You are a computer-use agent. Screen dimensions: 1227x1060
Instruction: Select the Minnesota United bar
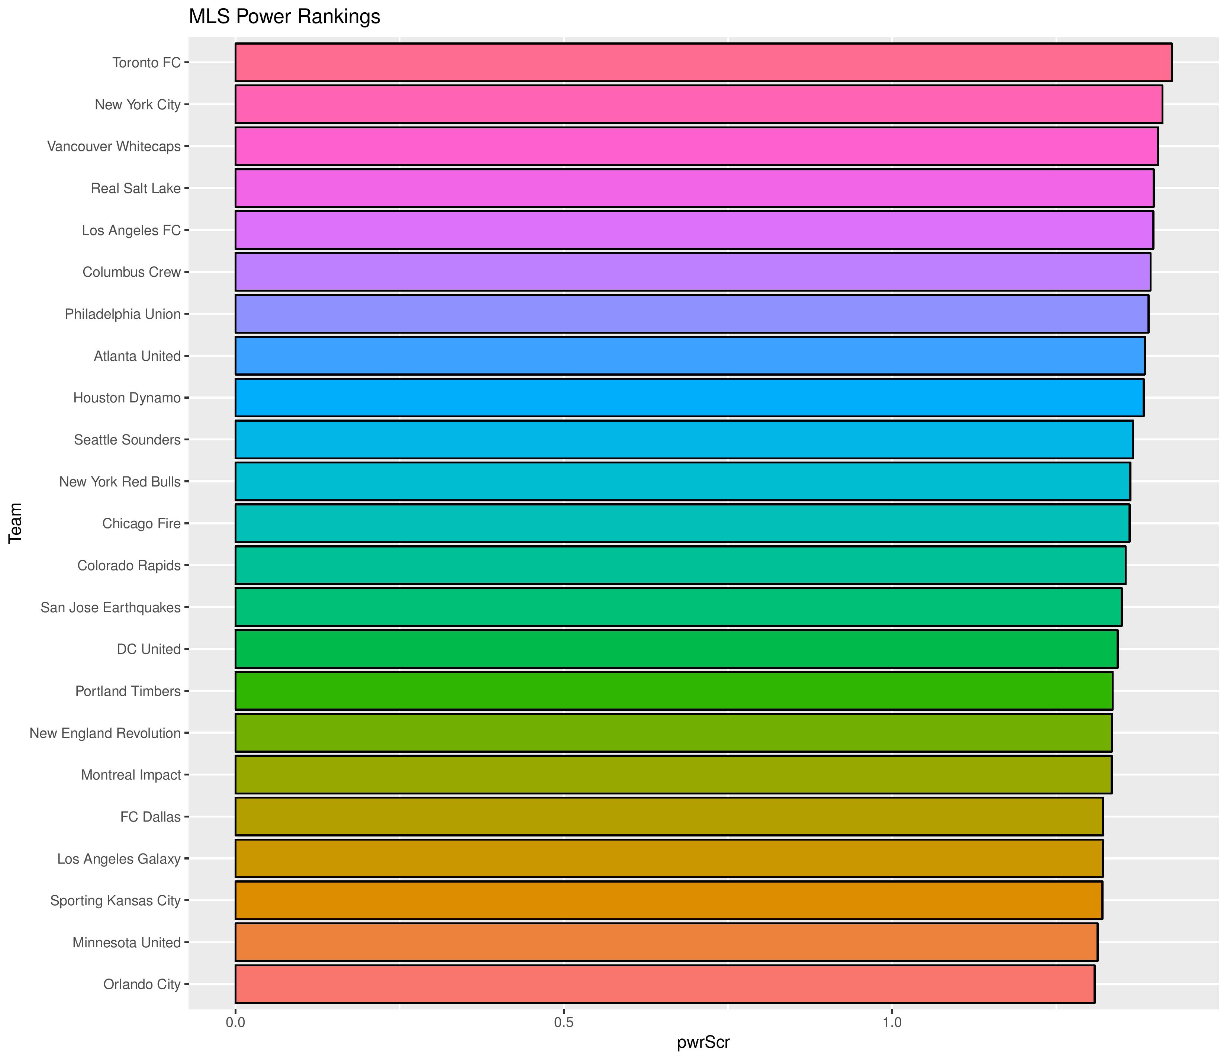tap(666, 942)
